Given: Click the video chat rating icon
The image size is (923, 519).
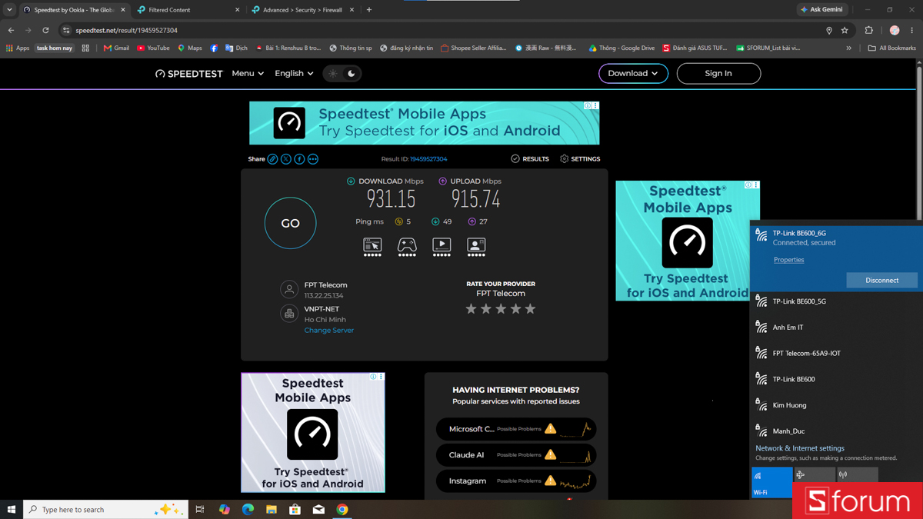Looking at the screenshot, I should click(x=476, y=247).
